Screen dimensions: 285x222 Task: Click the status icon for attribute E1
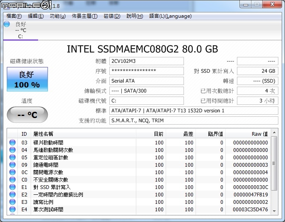click(x=12, y=187)
